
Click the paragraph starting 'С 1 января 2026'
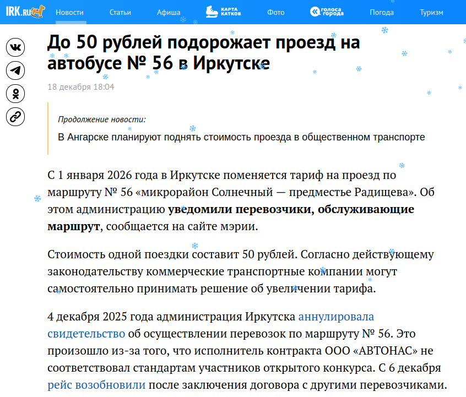click(241, 201)
